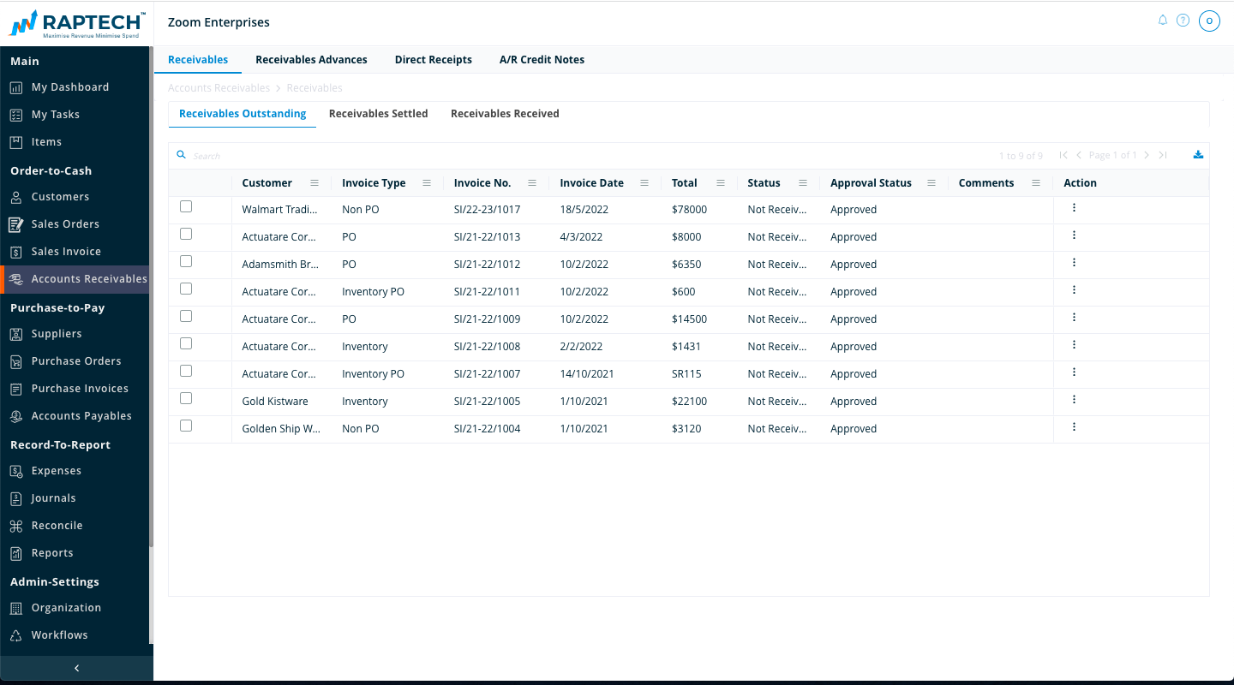Click the help question mark icon
1234x685 pixels.
1183,21
